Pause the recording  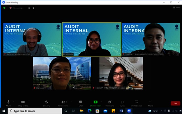pyautogui.click(x=29, y=8)
